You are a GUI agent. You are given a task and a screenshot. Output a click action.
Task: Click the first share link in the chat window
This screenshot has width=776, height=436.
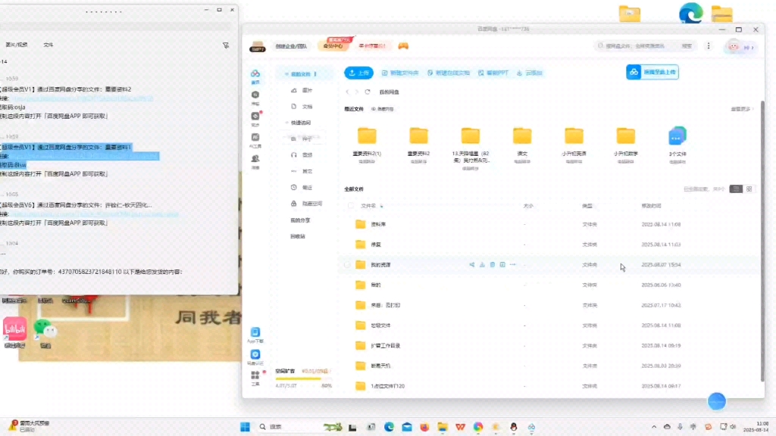point(82,98)
